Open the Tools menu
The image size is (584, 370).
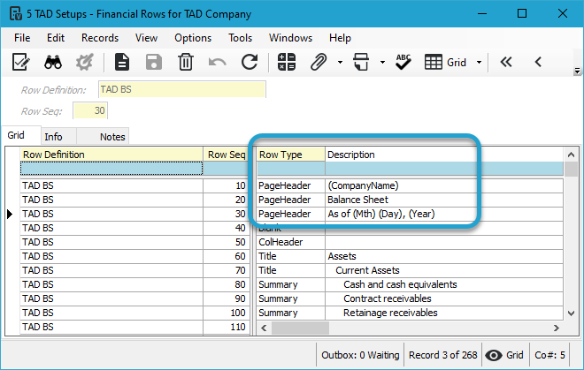(x=240, y=38)
